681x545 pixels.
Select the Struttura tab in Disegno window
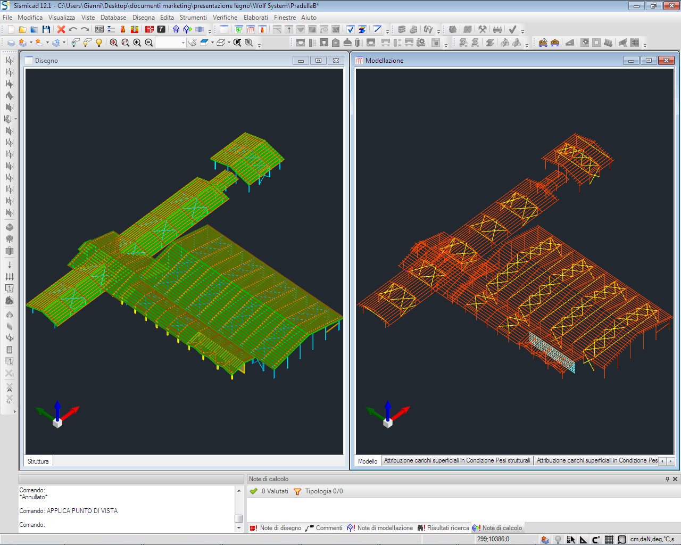[x=38, y=461]
